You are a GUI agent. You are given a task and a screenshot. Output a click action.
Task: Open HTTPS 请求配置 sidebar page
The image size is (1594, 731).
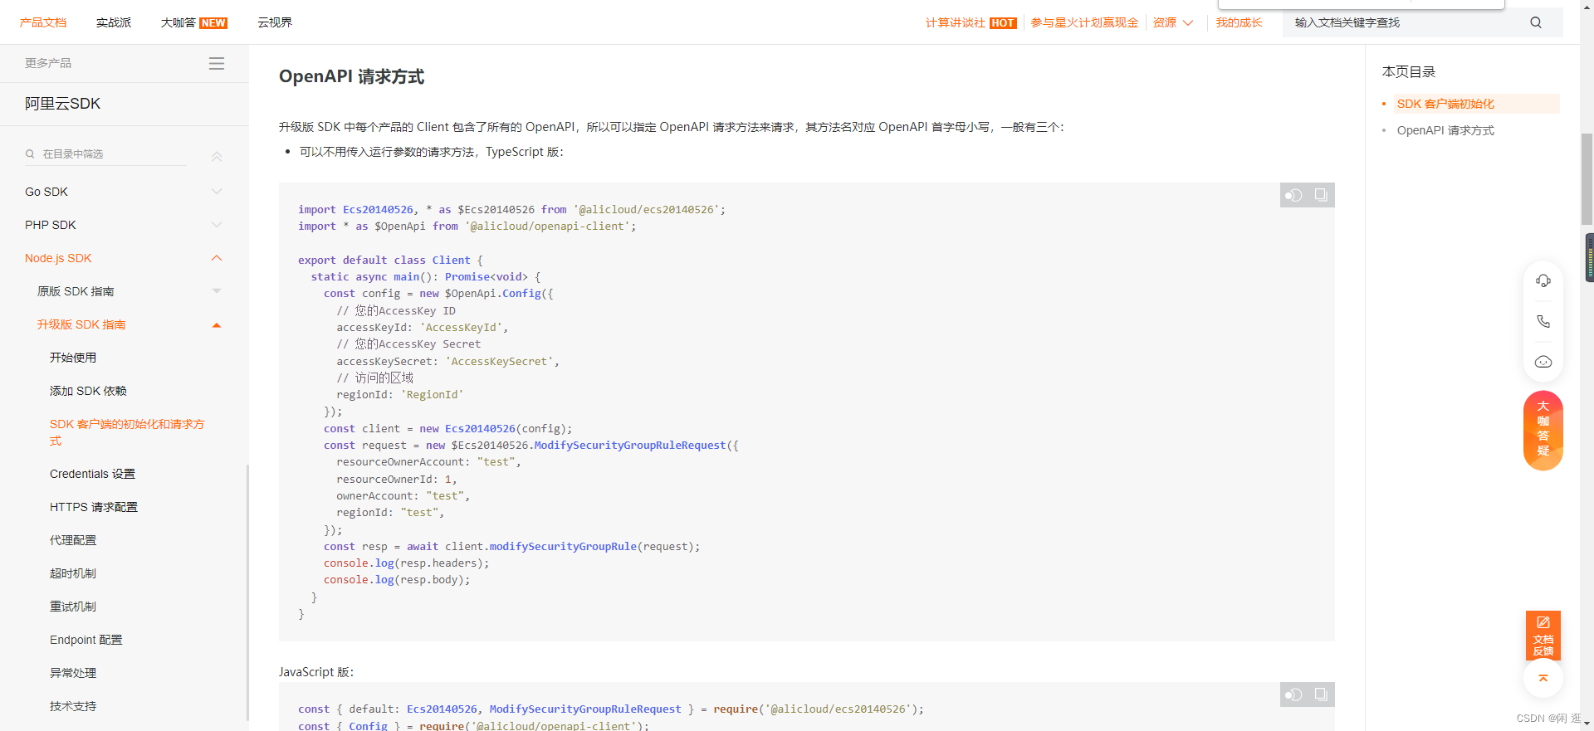click(x=94, y=507)
